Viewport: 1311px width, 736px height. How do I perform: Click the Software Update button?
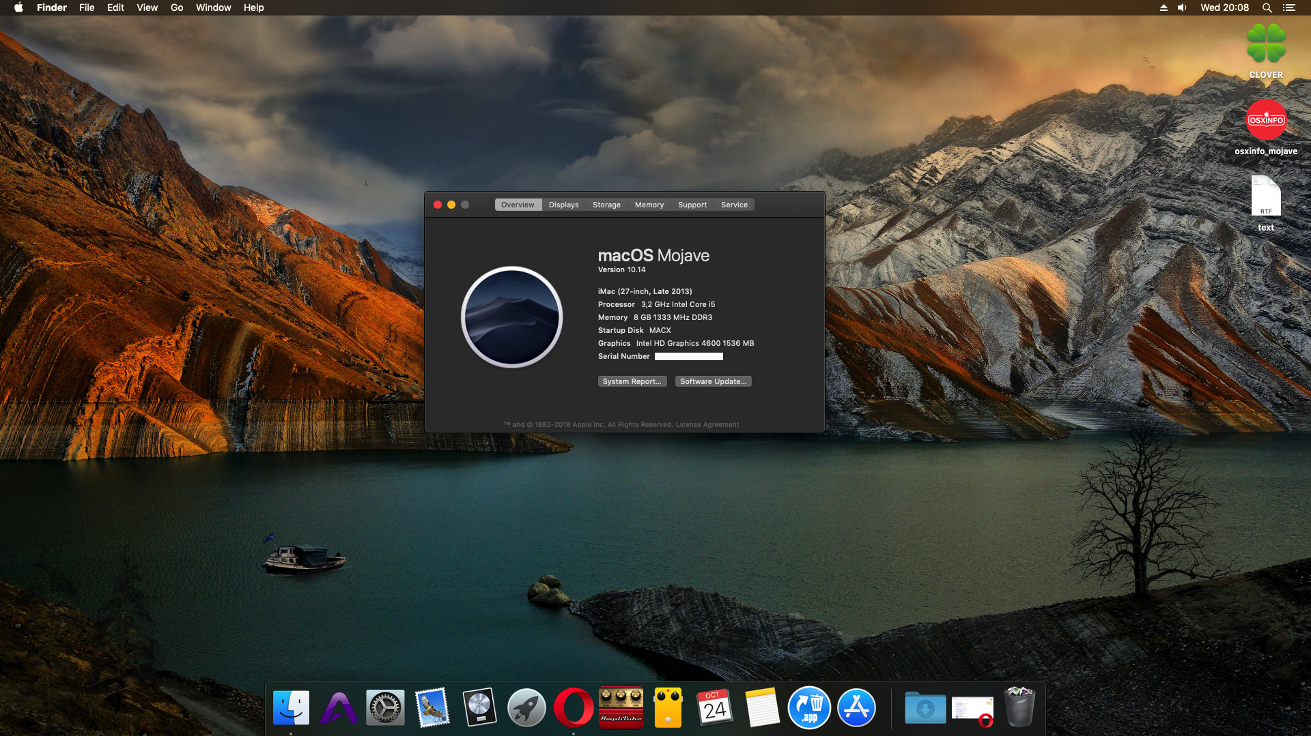(713, 381)
